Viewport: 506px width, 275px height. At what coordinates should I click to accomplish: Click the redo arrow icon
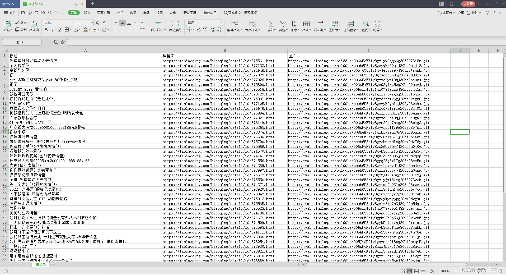coord(56,13)
